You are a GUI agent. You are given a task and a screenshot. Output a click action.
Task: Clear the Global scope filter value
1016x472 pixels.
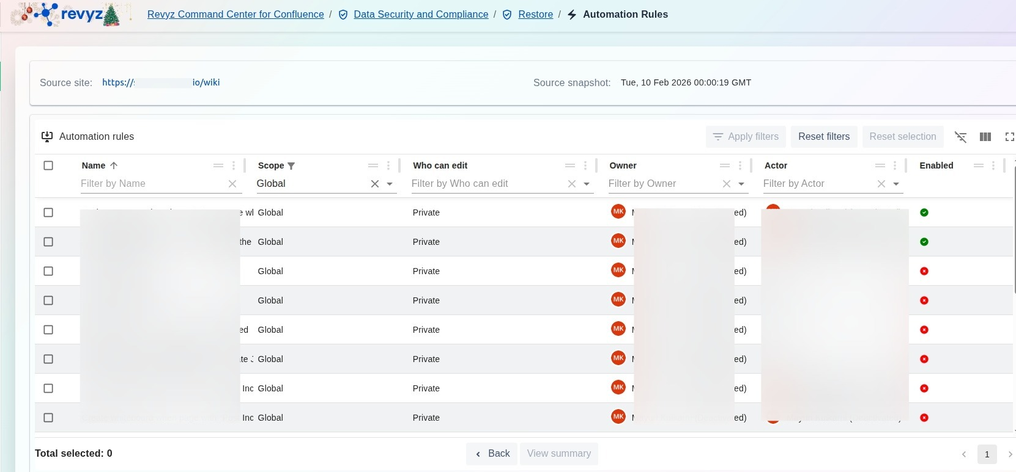tap(375, 184)
